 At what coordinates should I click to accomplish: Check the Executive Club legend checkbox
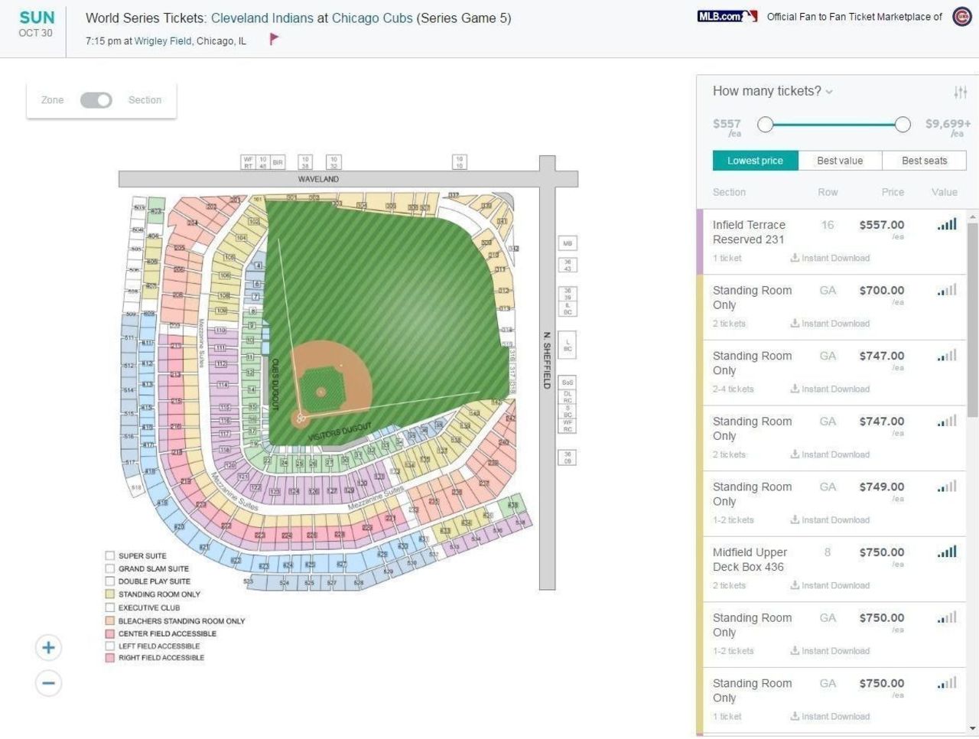(110, 607)
